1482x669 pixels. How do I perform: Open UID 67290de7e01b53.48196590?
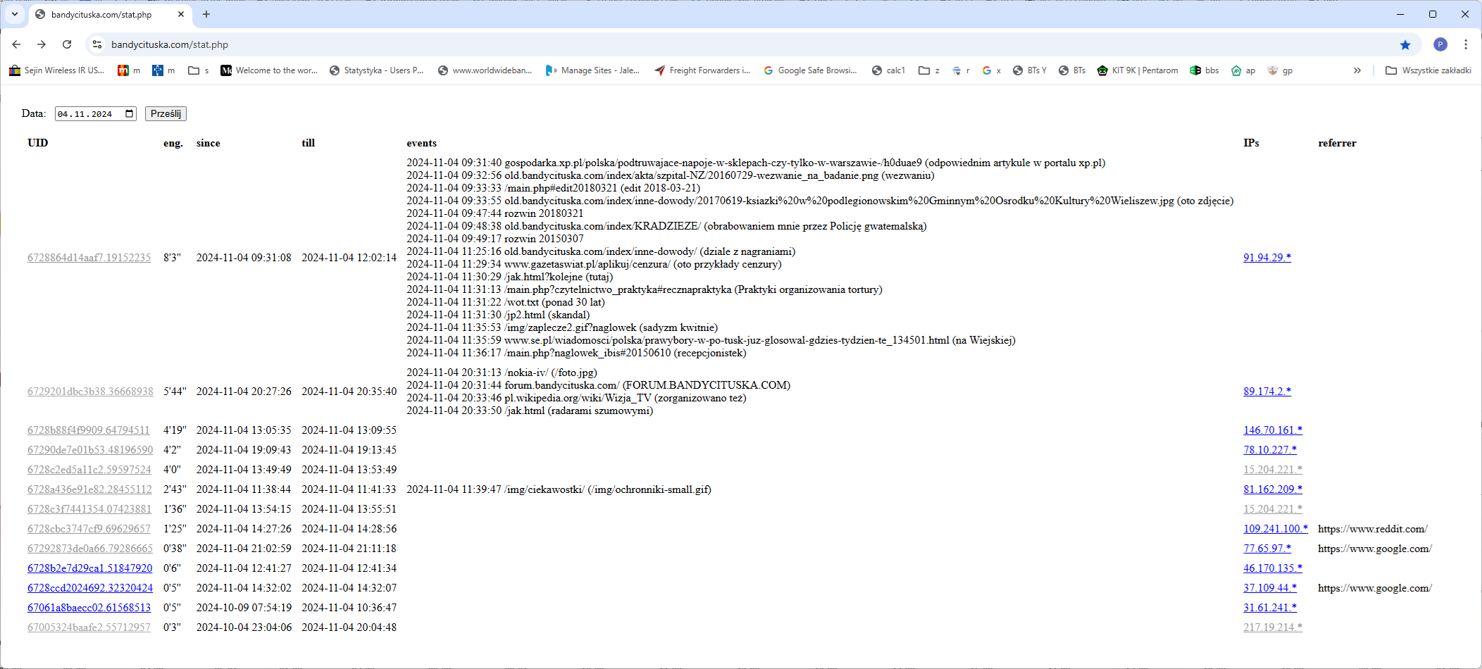90,450
